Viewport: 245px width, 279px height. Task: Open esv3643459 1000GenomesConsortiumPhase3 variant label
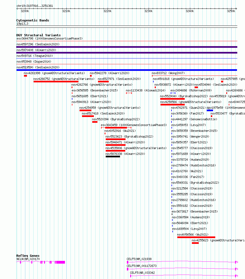134,125
